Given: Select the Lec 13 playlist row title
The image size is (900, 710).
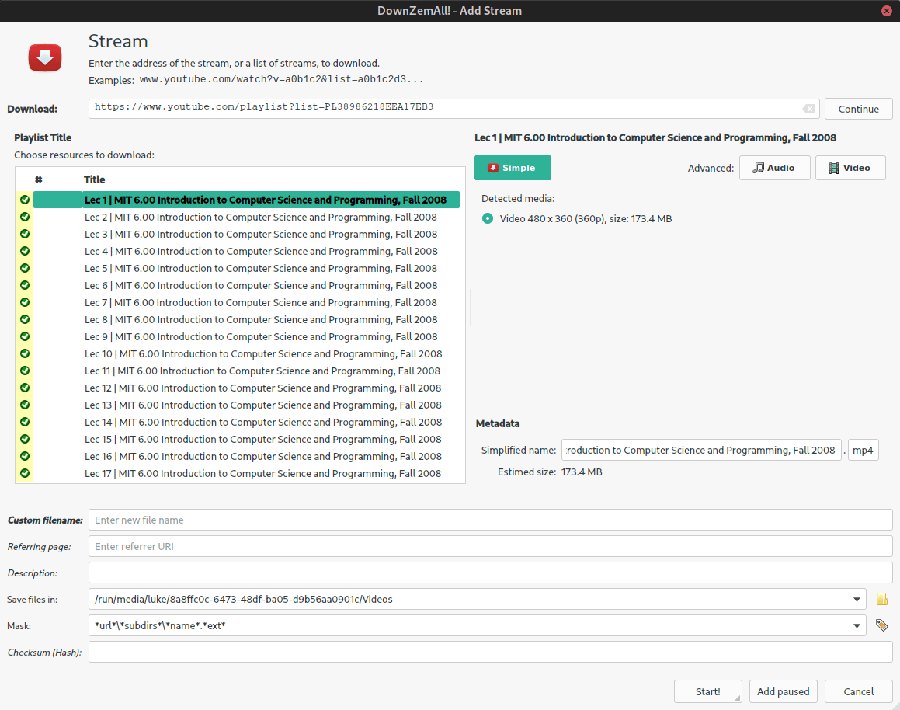Looking at the screenshot, I should pos(263,405).
